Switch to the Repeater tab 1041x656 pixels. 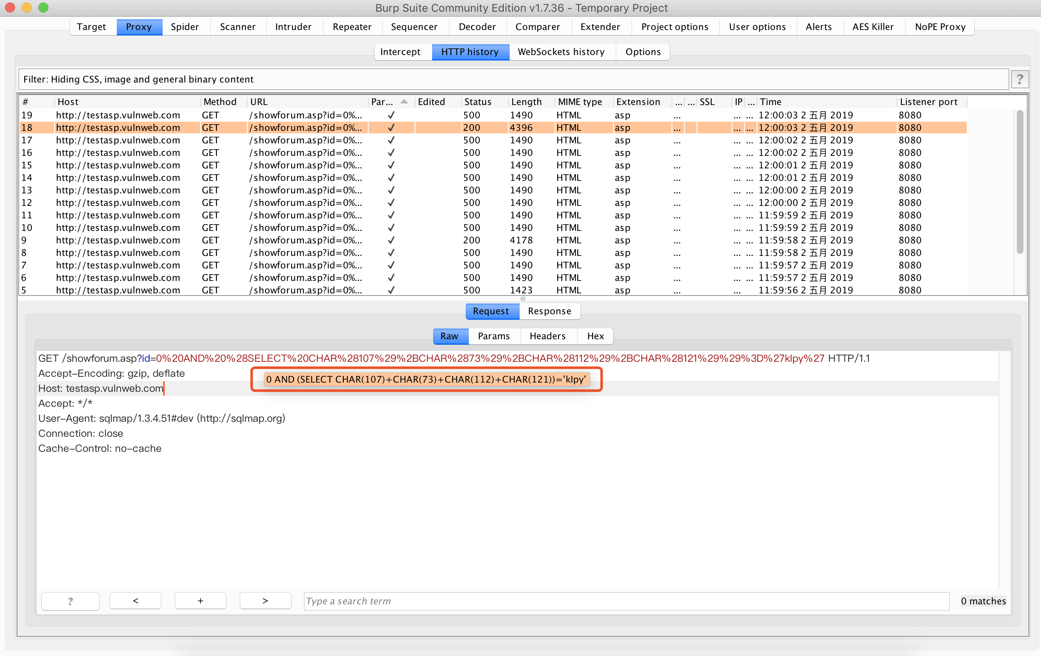point(352,27)
